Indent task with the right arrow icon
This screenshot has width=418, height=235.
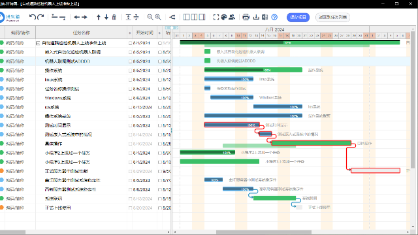[x=84, y=17]
